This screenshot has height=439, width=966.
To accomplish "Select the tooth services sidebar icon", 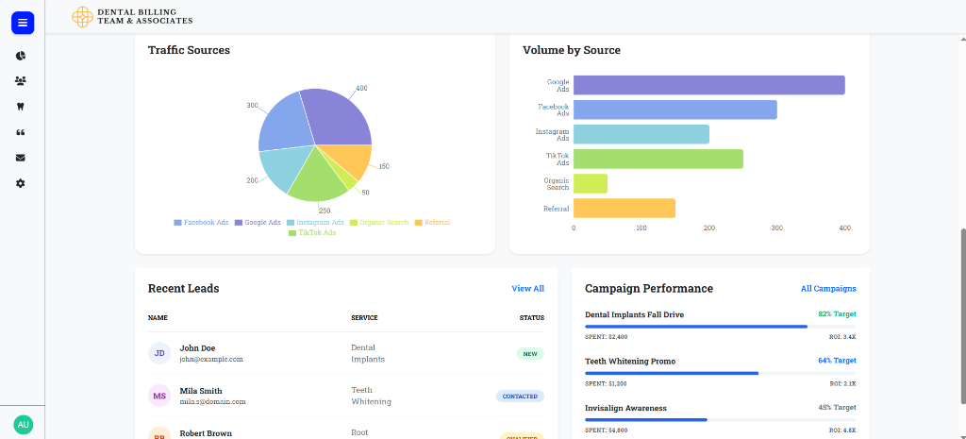I will 21,107.
